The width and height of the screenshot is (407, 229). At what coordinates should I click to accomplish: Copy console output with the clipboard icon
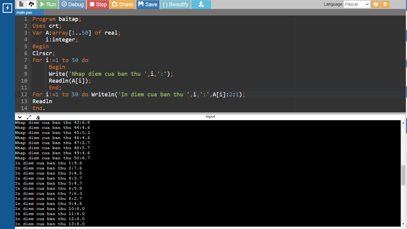[x=38, y=117]
